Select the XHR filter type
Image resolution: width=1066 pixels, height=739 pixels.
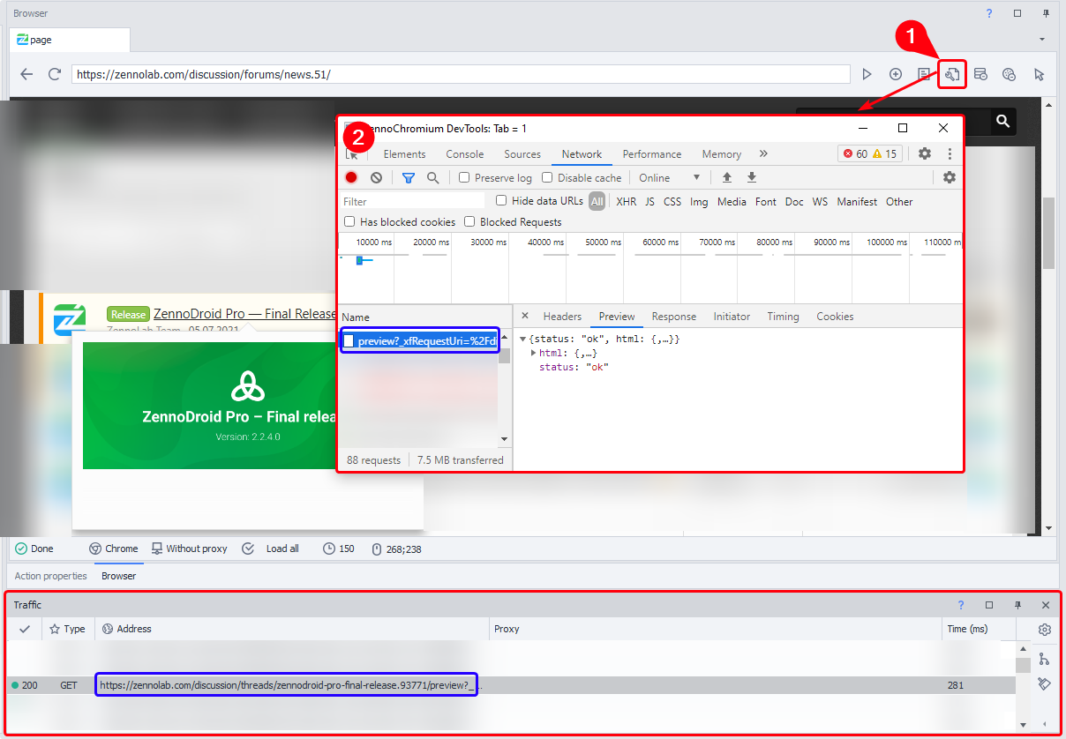626,202
